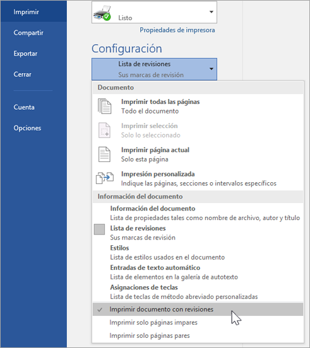
Task: Click the Listo printer status text
Action: (125, 18)
